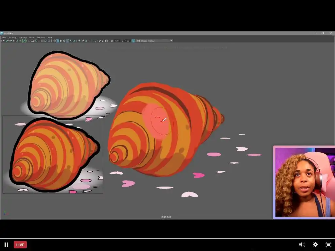Click the Select Camera icon in panel toolbar
The image size is (335, 251).
click(x=4, y=41)
